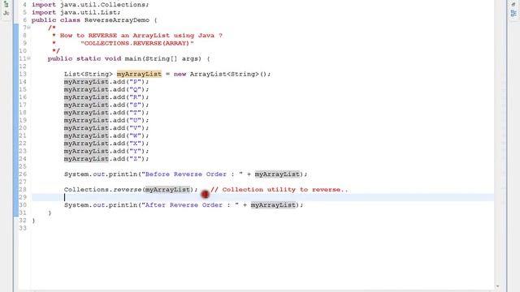This screenshot has width=520, height=292.
Task: Click the main(String[] args) method signature
Action: [162, 58]
